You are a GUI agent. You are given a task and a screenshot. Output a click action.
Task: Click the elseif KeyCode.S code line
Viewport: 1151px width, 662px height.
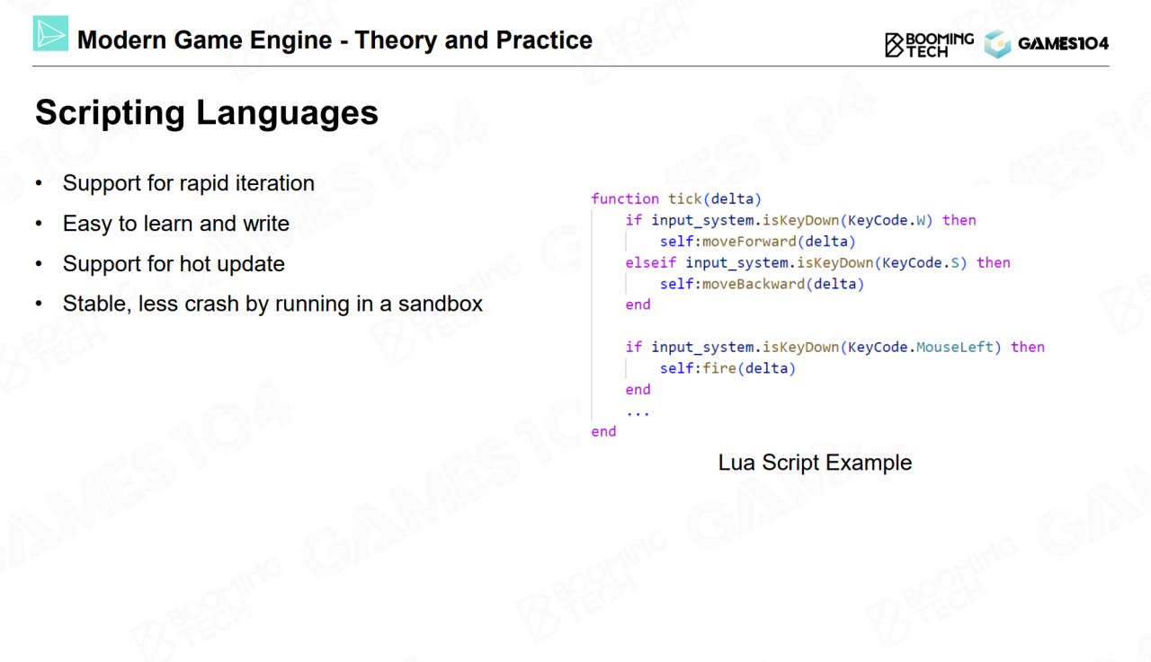click(x=817, y=262)
